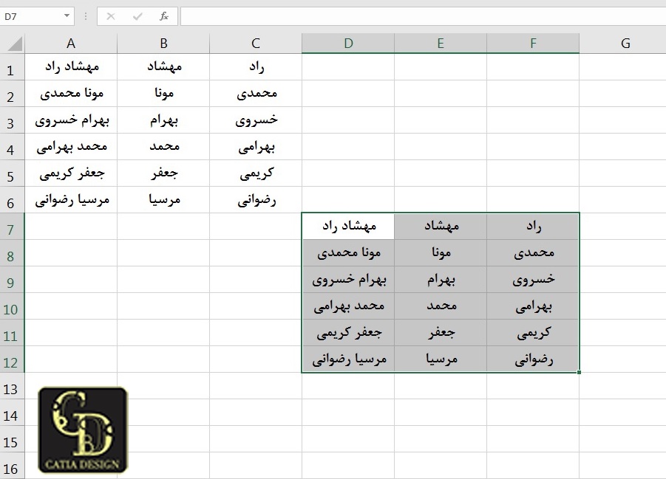The height and width of the screenshot is (479, 666).
Task: Select row 14 header
Action: coord(12,413)
